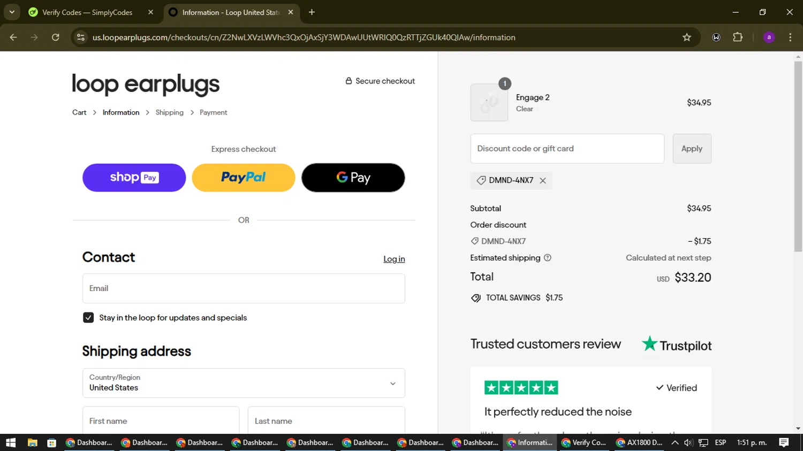Reload the checkout page
803x451 pixels.
(56, 37)
